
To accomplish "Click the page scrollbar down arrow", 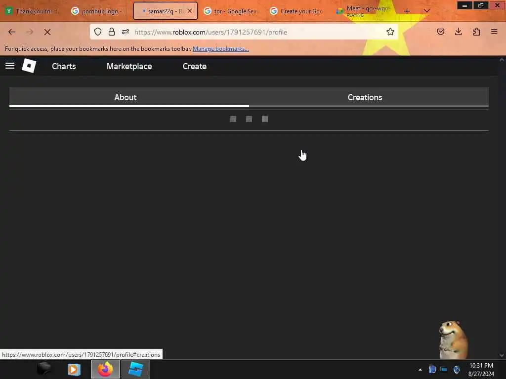I will (502, 355).
